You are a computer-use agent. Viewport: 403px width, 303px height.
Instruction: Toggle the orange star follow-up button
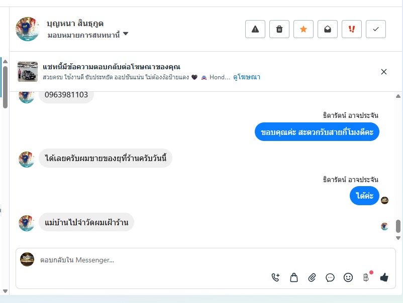coord(304,29)
